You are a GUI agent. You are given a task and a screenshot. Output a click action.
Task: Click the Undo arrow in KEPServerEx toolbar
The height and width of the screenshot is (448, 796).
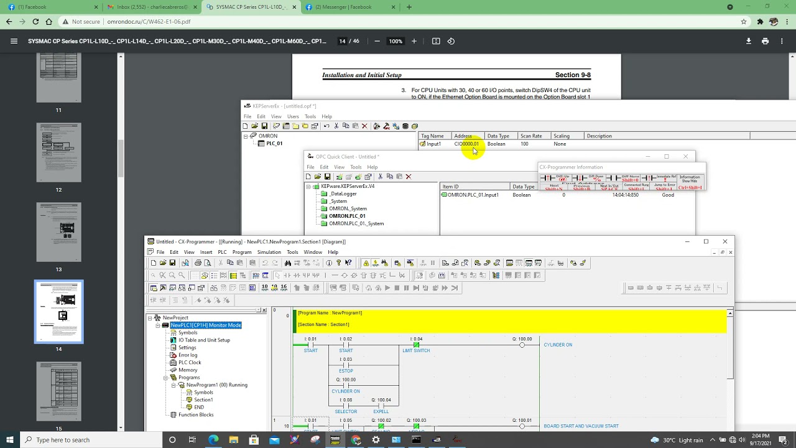[x=326, y=126]
